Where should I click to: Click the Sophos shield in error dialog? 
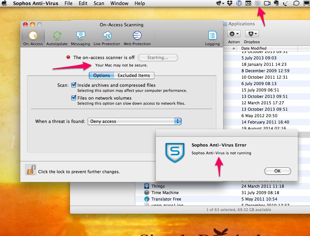pos(175,153)
